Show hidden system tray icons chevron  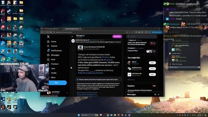[x=177, y=115]
